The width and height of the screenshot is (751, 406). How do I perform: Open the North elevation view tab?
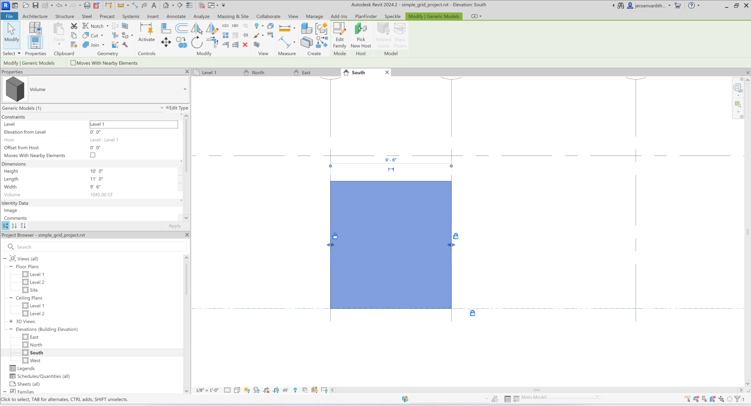tap(258, 72)
